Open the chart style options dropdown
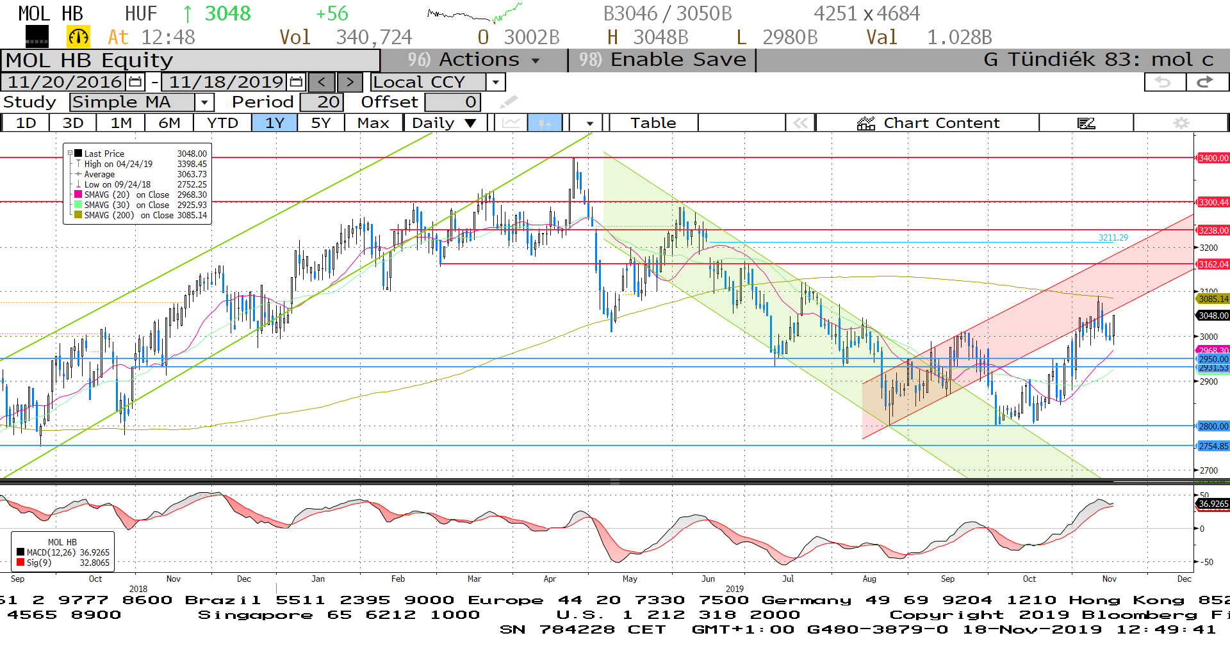Viewport: 1230px width, 665px height. 589,123
